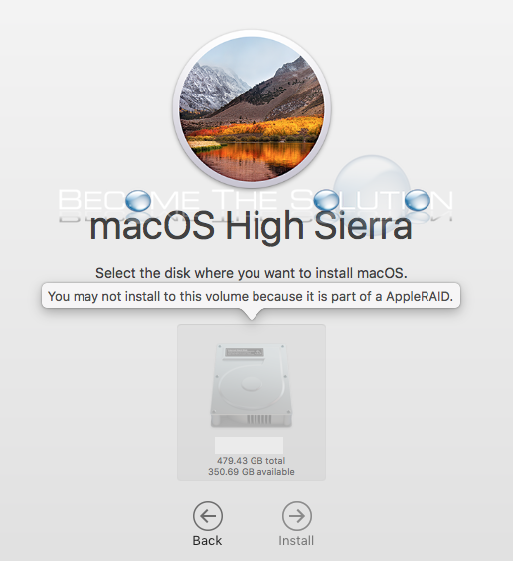This screenshot has height=561, width=513.
Task: Click the Become The Solution watermark text
Action: pyautogui.click(x=256, y=200)
